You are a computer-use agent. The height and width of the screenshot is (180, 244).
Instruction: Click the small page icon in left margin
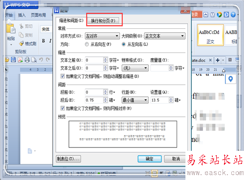(30, 151)
